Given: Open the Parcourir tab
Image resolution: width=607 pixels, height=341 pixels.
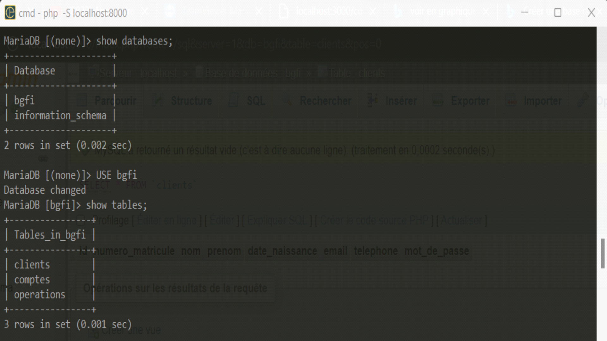Looking at the screenshot, I should click(x=115, y=101).
